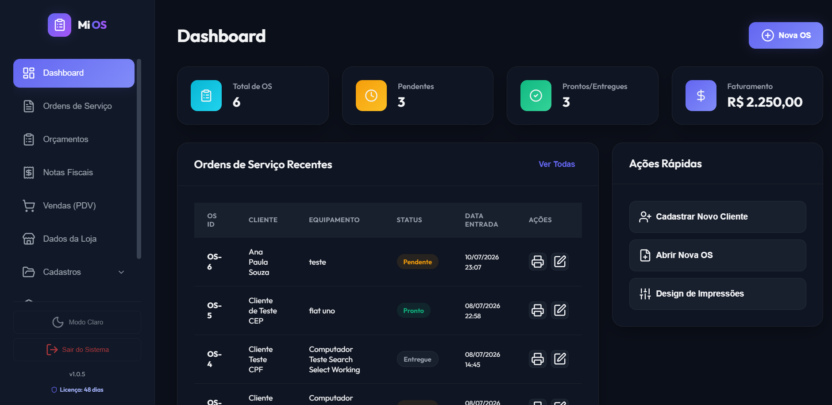The height and width of the screenshot is (405, 832).
Task: Print order OS-6
Action: click(x=538, y=262)
